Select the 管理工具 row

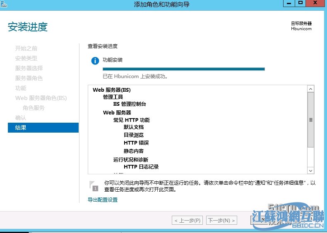[x=113, y=97]
